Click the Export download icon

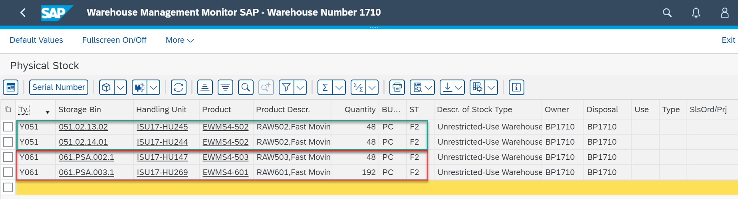(448, 87)
